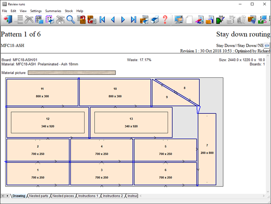This screenshot has height=204, width=271.
Task: Switch to Nested parts tab
Action: point(38,196)
